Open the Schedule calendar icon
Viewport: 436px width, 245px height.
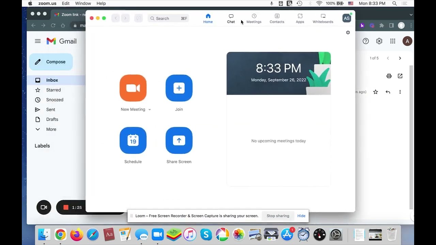pos(133,140)
